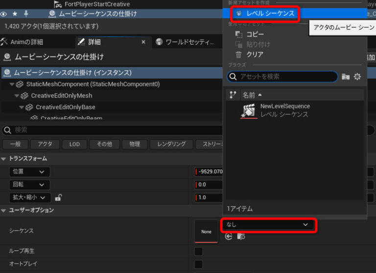Open the Location type dropdown
Viewport: 376px width, 273px height.
coord(29,172)
